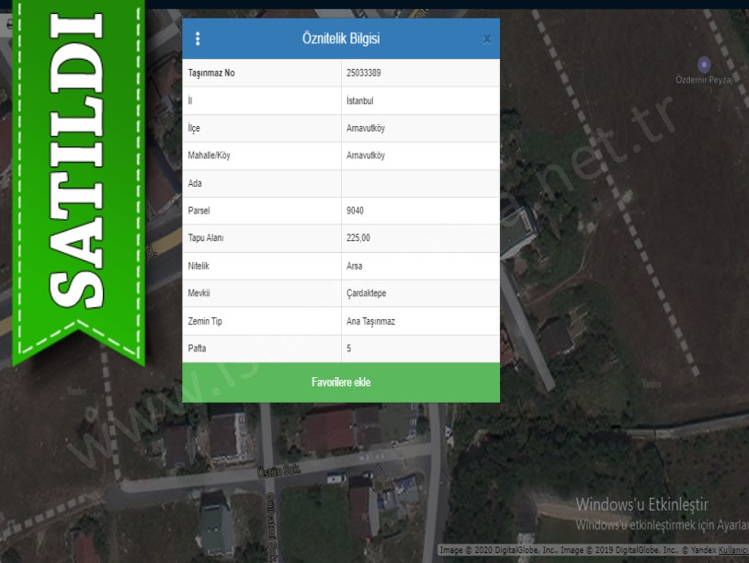The image size is (749, 563).
Task: Click the Özdemir Peyzaj place label
Action: tap(704, 80)
